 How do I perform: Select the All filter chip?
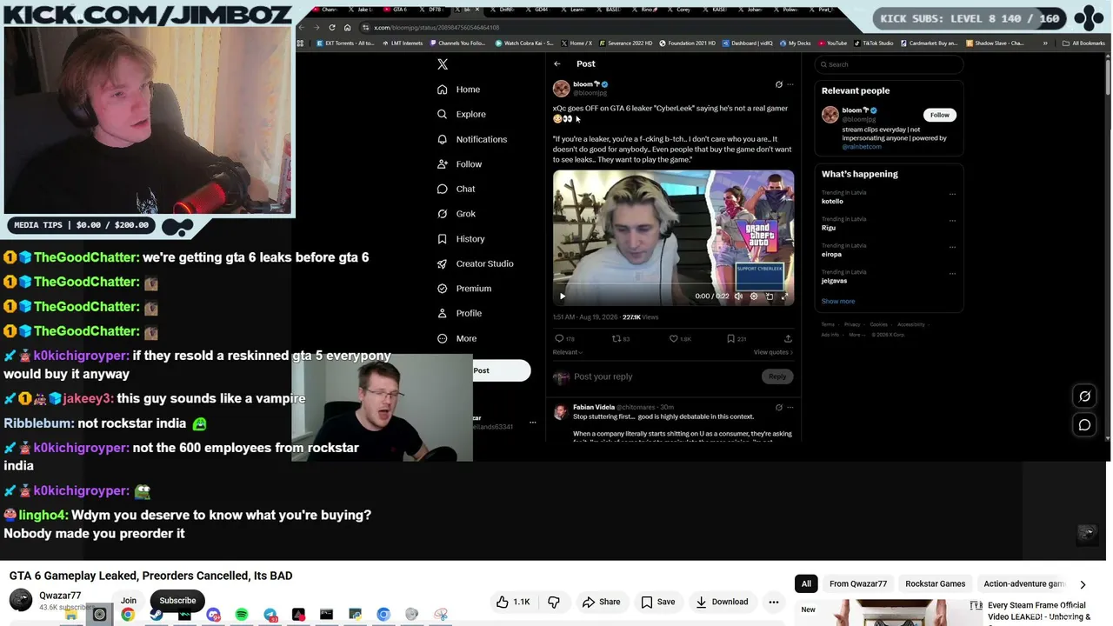pos(806,584)
